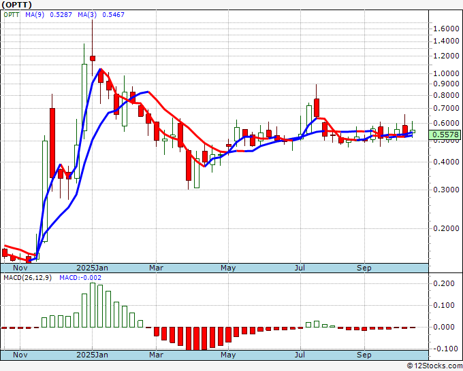
Task: Click 2025Jan on the MACD time axis
Action: tap(92, 355)
